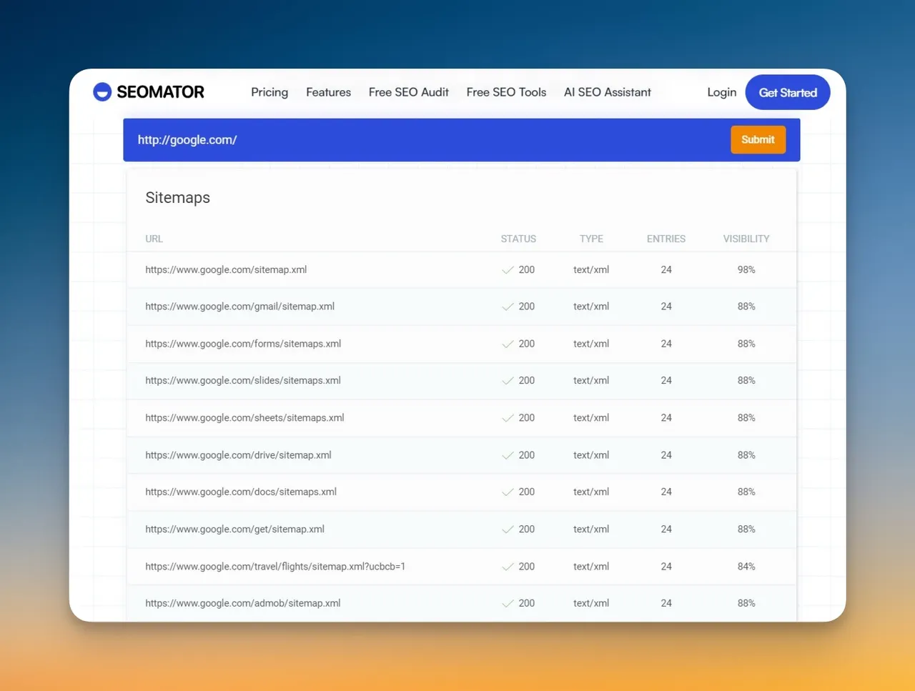
Task: Click text/xml type in the drive row
Action: [x=591, y=455]
